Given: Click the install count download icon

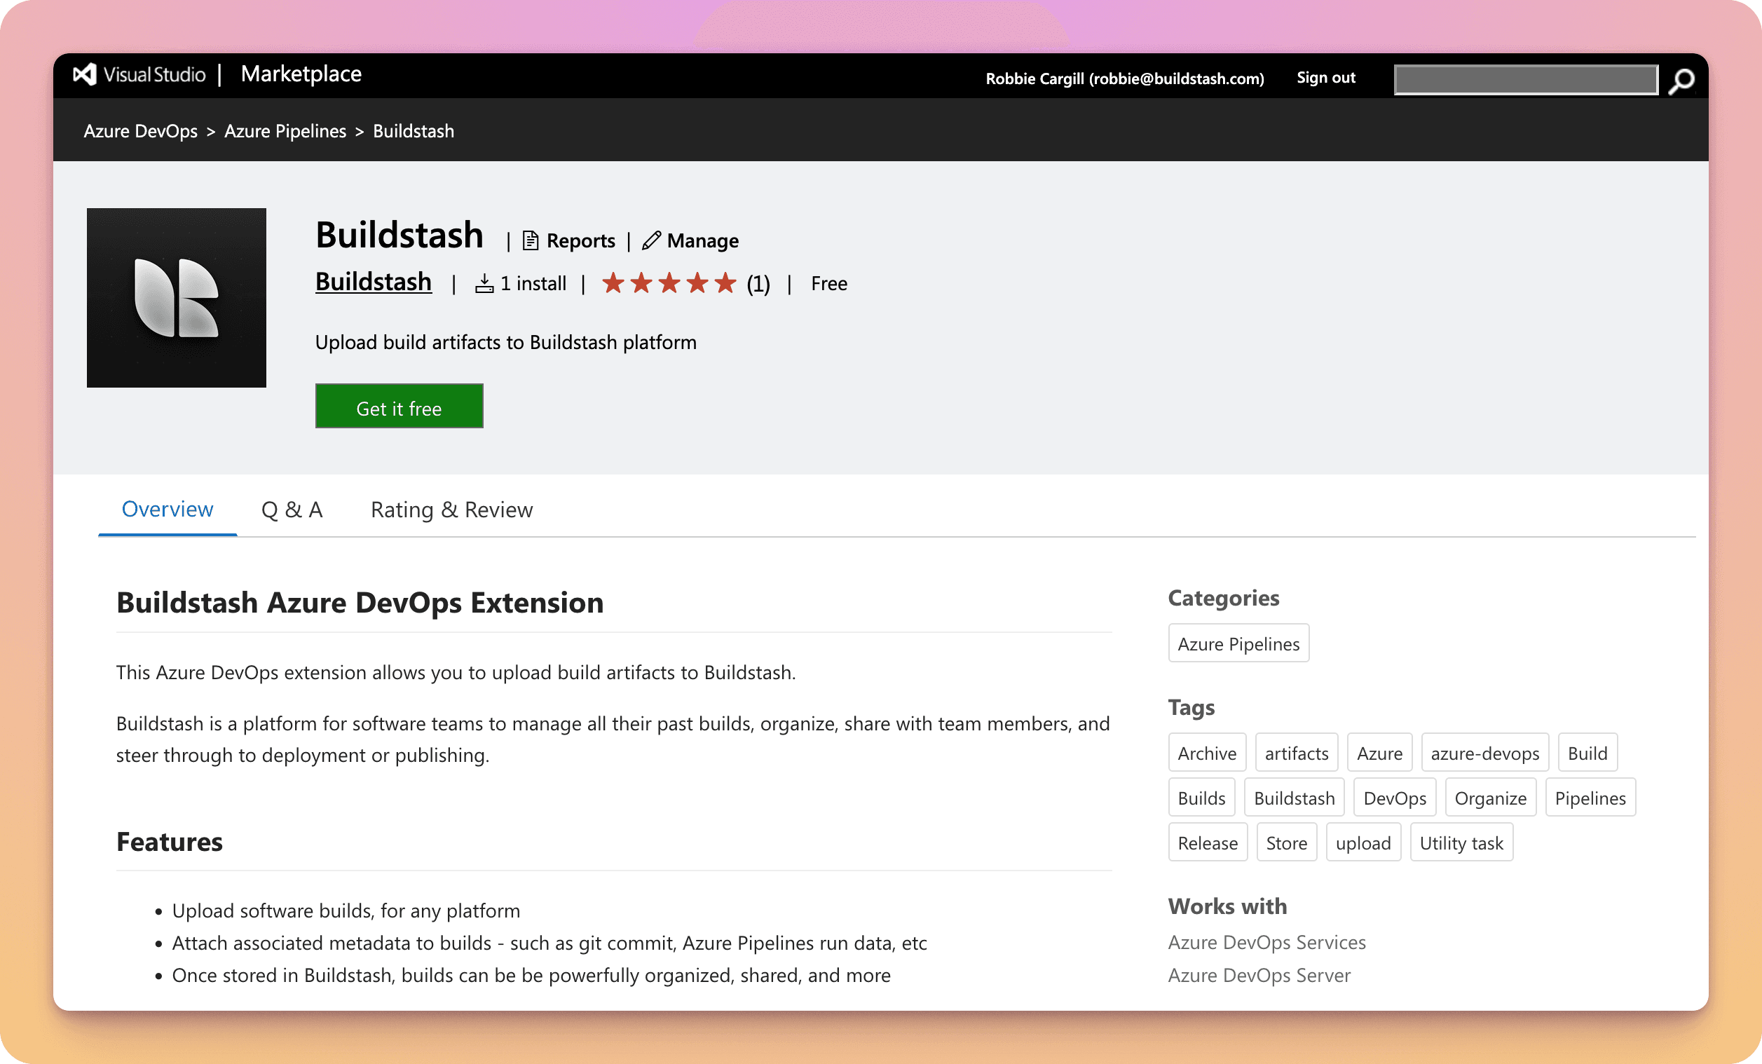Looking at the screenshot, I should pyautogui.click(x=486, y=282).
